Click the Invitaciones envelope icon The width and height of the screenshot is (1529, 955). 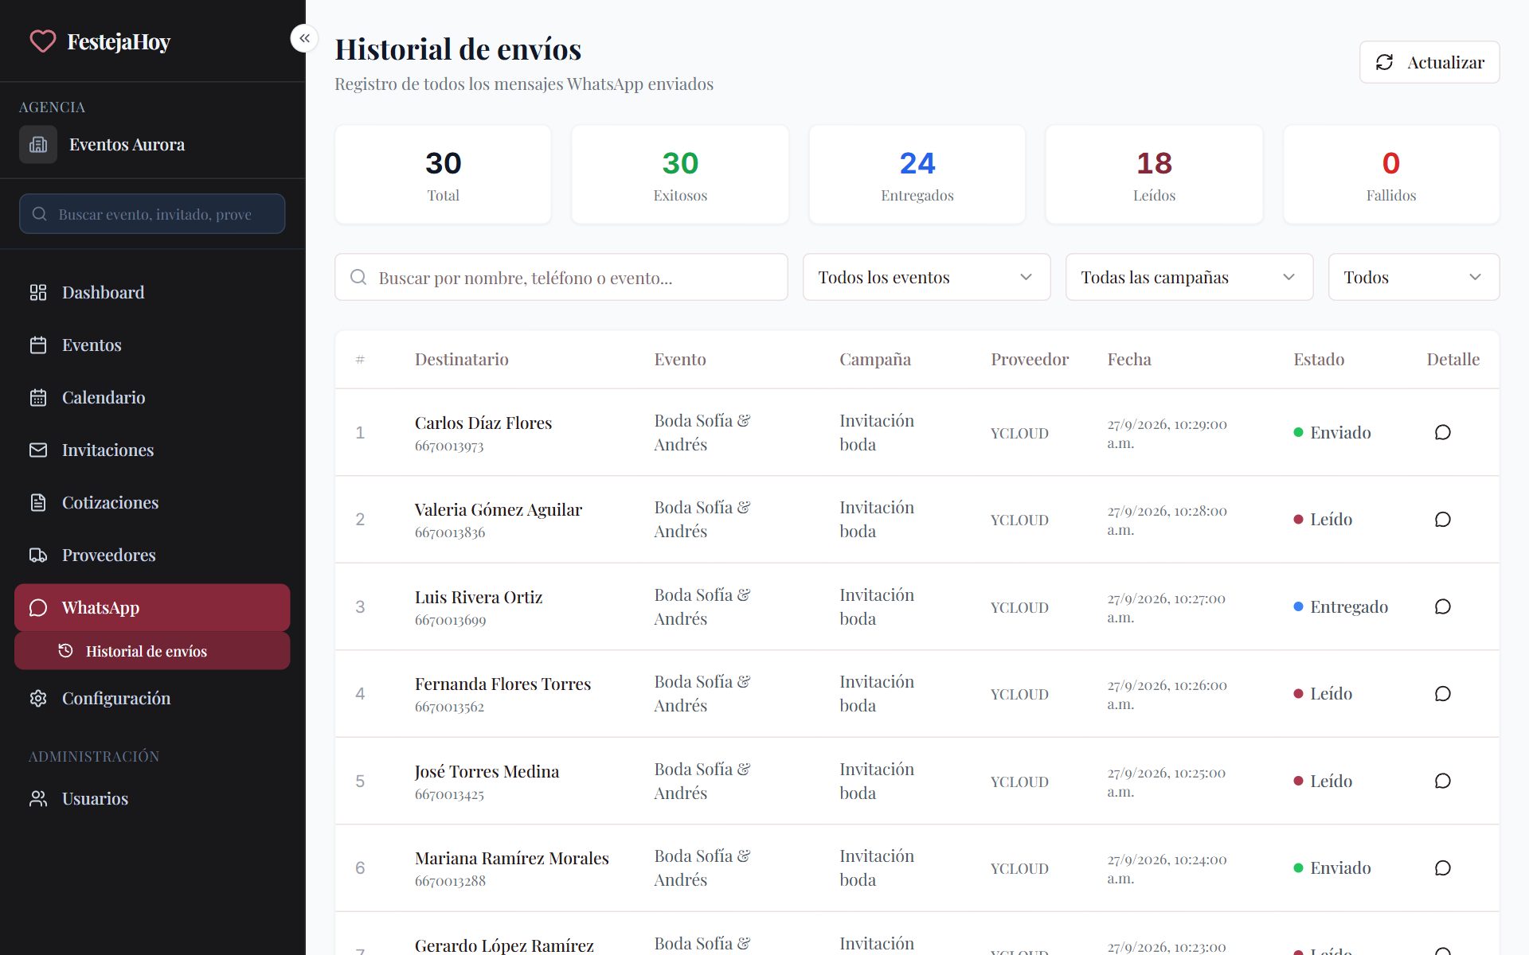[38, 450]
